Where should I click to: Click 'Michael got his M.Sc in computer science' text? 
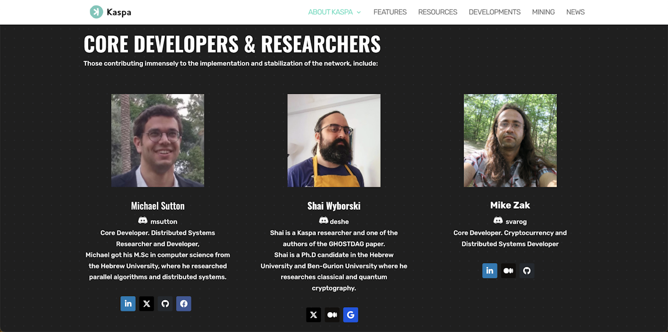[158, 255]
